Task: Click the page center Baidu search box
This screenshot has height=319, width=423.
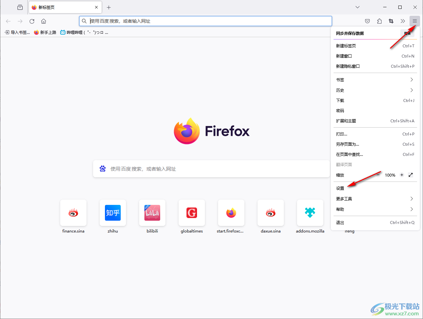Action: tap(211, 169)
